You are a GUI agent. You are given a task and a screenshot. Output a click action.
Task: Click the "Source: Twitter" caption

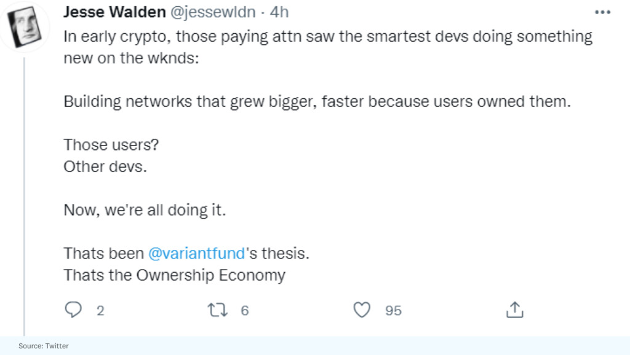(x=43, y=346)
